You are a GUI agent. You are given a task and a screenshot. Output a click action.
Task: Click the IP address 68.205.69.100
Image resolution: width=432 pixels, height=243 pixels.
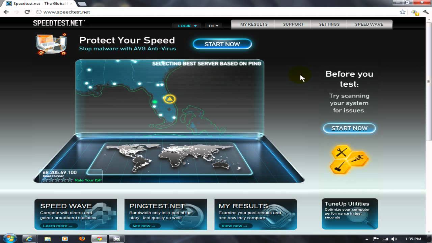tap(59, 172)
